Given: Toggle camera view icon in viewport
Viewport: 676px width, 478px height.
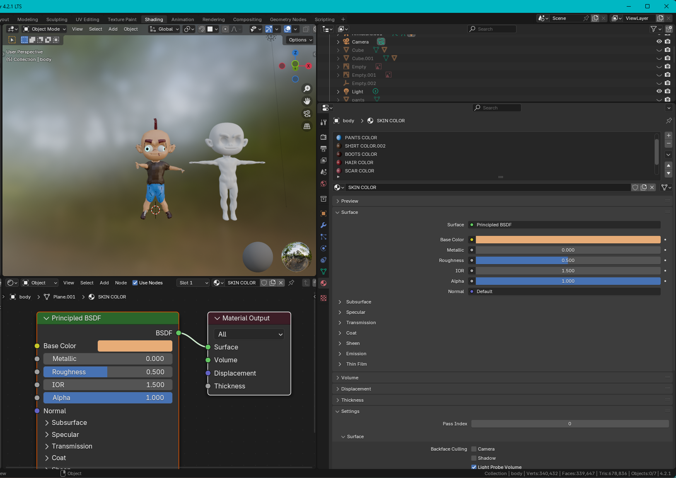Looking at the screenshot, I should [307, 114].
